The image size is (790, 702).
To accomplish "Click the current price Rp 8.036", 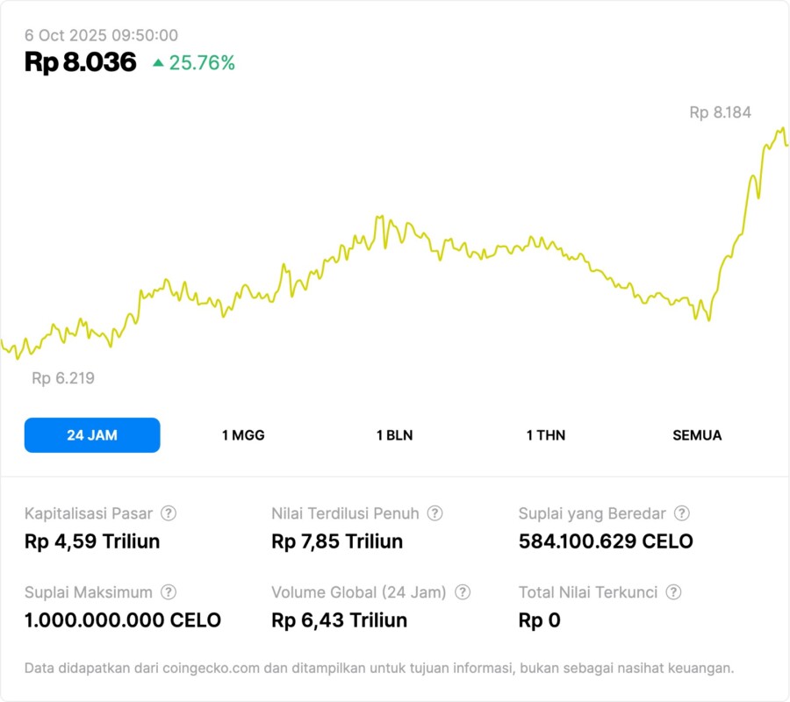I will click(x=81, y=62).
